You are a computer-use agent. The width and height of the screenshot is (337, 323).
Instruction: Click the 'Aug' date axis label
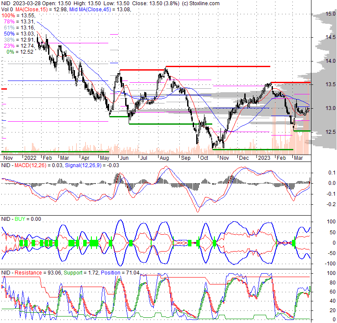point(164,158)
